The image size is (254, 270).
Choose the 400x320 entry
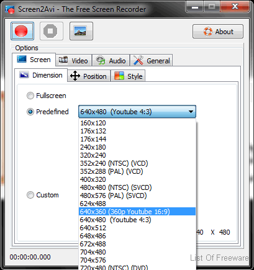[137, 179]
